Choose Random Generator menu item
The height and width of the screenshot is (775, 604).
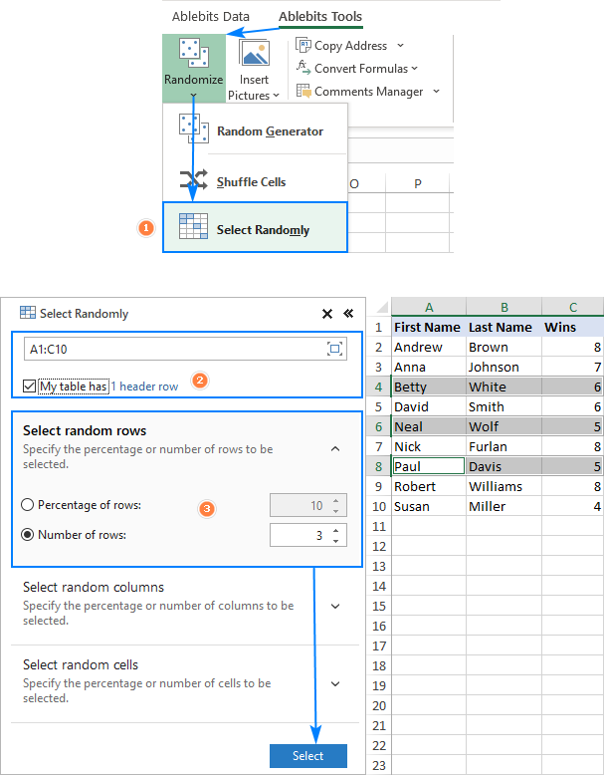(x=255, y=129)
